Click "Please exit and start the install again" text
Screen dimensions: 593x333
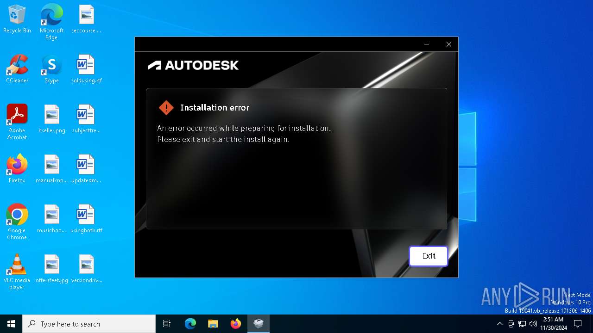point(223,139)
